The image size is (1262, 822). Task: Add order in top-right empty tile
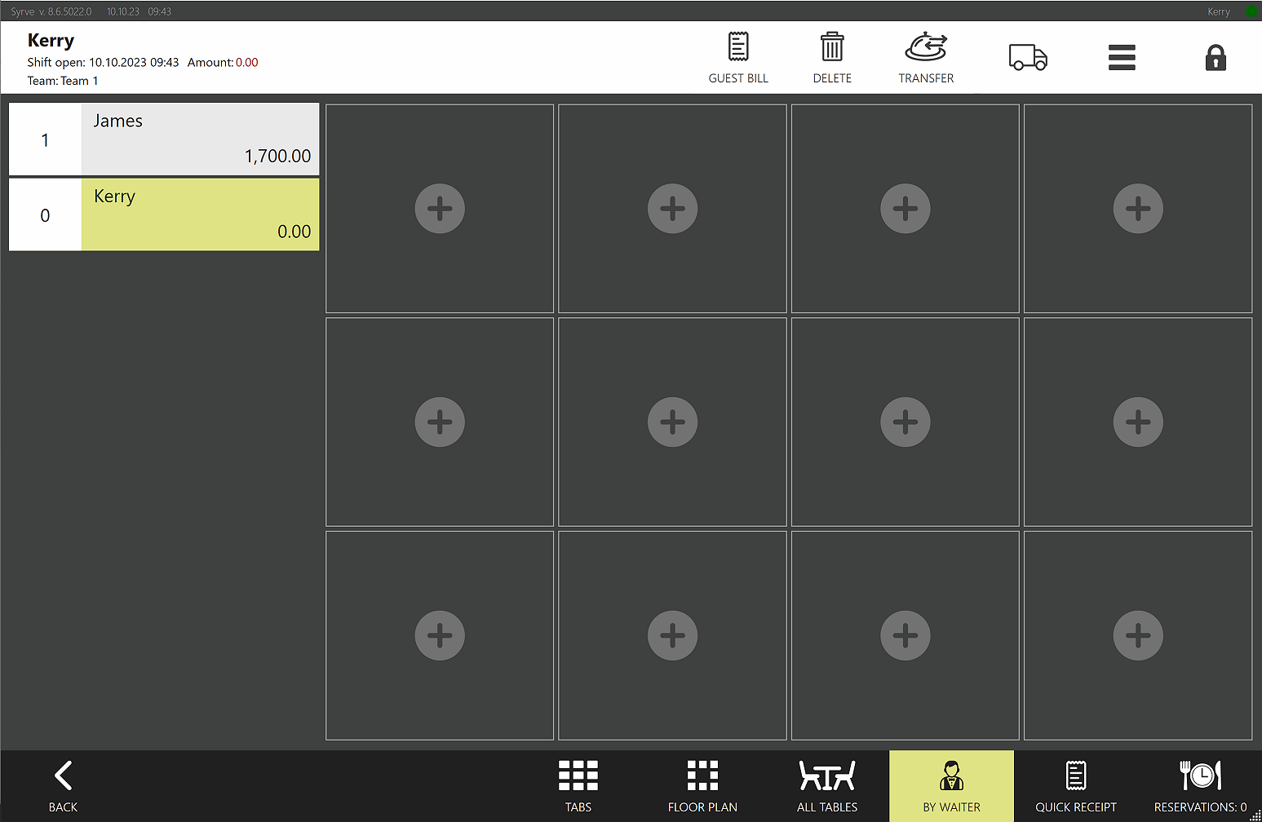coord(1137,209)
